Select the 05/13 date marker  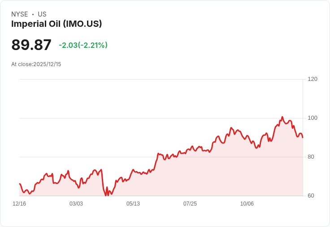(x=133, y=204)
